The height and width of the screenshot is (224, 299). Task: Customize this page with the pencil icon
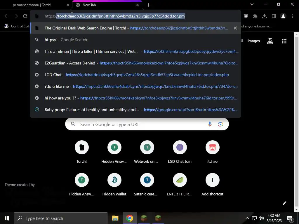(x=284, y=203)
